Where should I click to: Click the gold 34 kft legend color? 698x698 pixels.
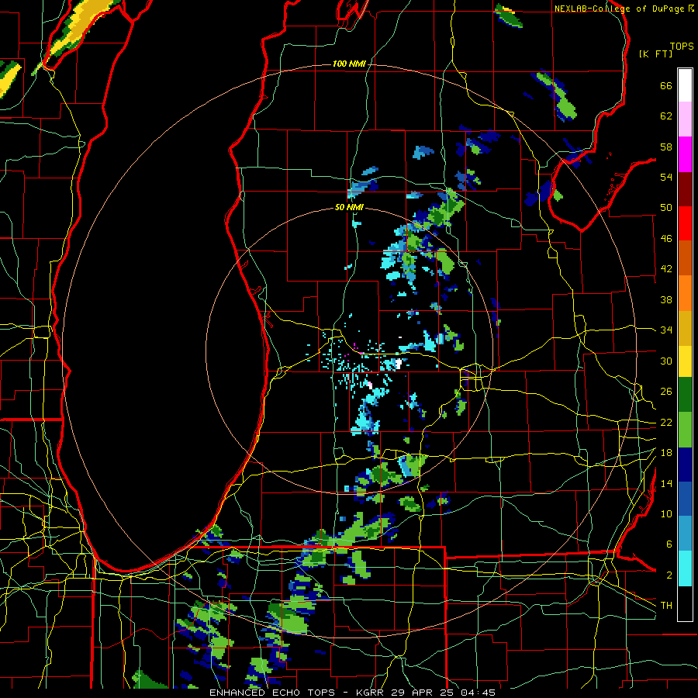685,328
